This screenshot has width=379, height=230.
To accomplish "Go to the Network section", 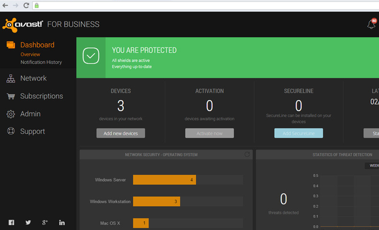I will 33,78.
